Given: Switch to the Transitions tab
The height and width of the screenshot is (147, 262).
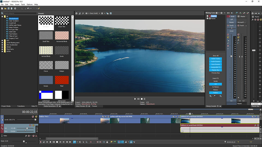Looking at the screenshot, I should pyautogui.click(x=21, y=106).
